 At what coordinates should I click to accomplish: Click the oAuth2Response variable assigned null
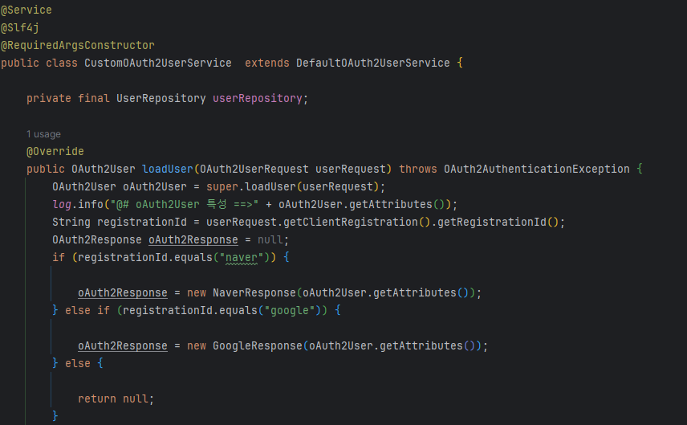pos(193,240)
